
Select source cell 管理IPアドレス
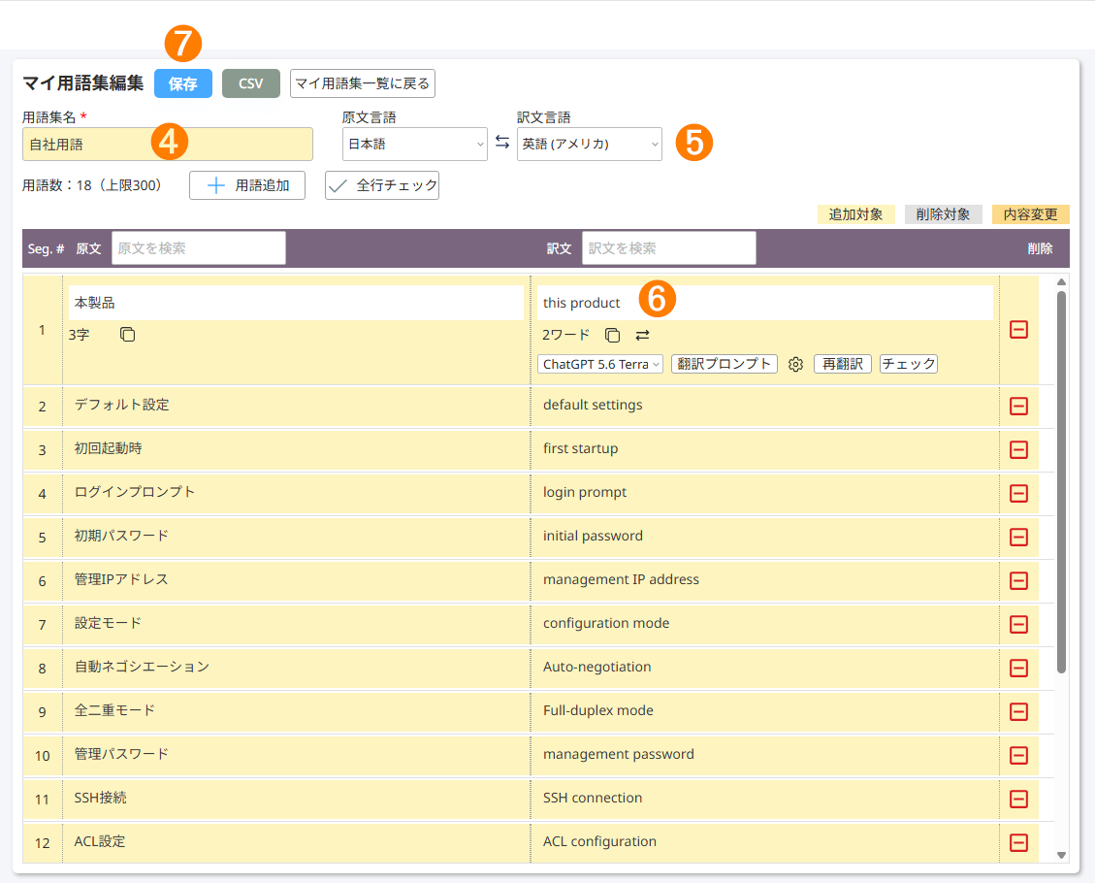tap(296, 580)
